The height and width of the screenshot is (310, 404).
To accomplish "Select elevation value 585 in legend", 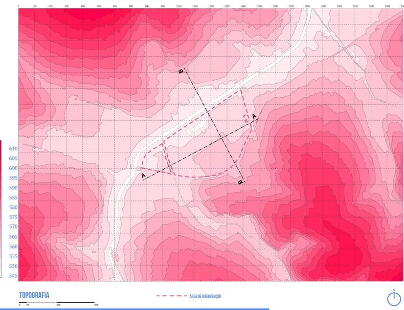I will click(x=13, y=198).
